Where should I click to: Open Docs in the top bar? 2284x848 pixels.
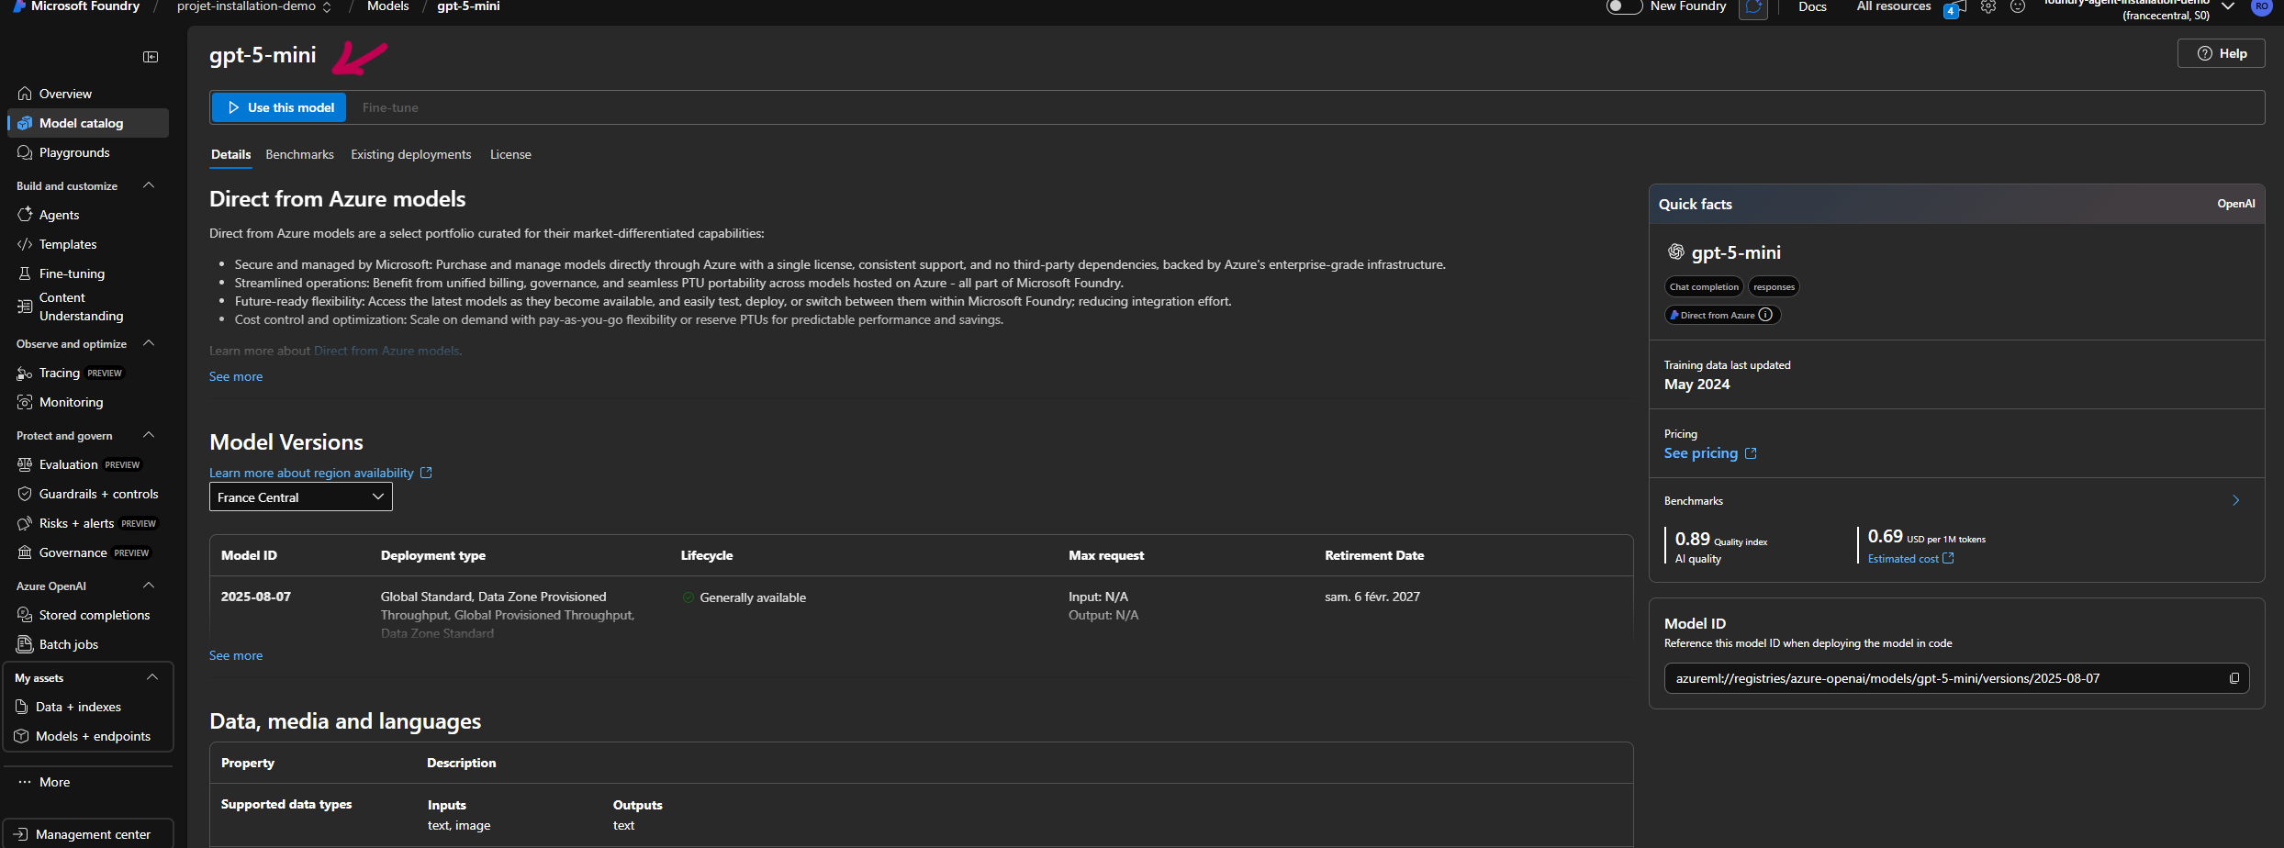tap(1812, 6)
